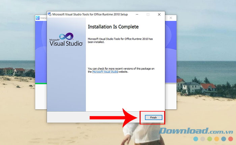236x145 pixels.
Task: Click the green progress bar in background window
Action: (41, 83)
